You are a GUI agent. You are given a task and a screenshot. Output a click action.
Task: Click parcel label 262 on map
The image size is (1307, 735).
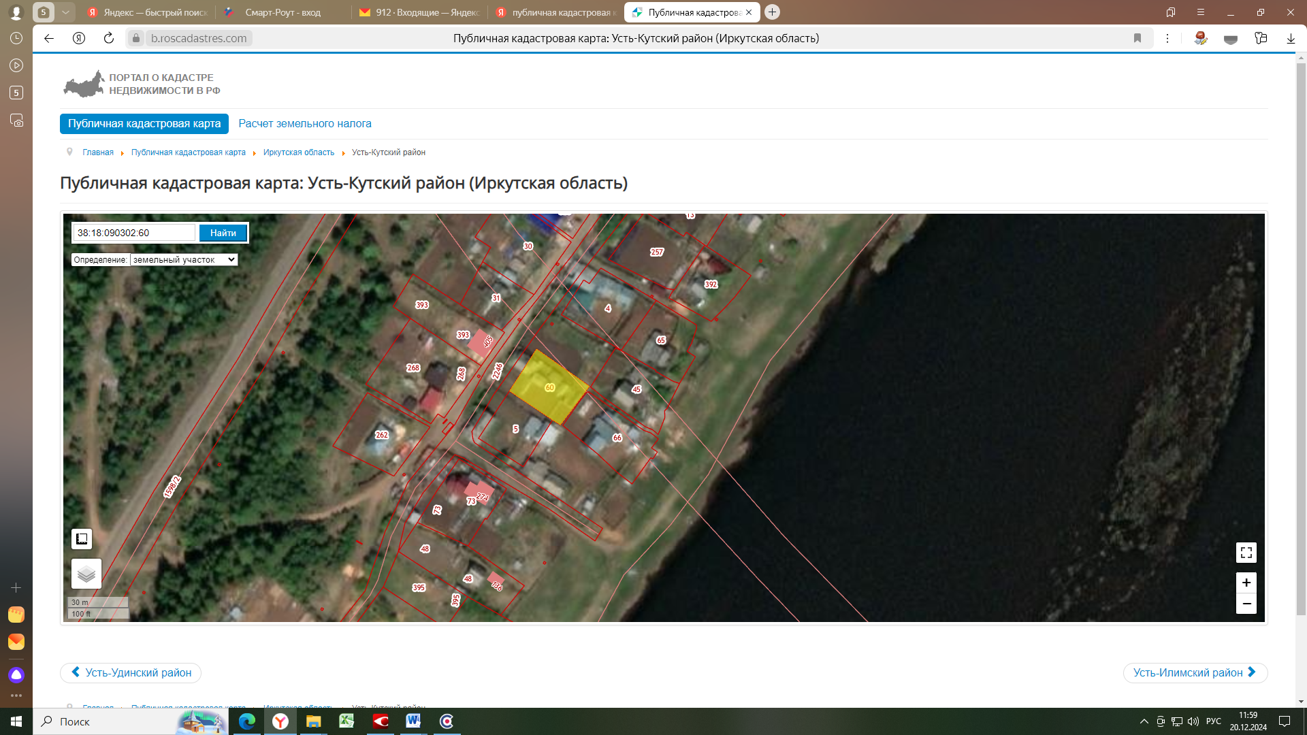point(382,435)
